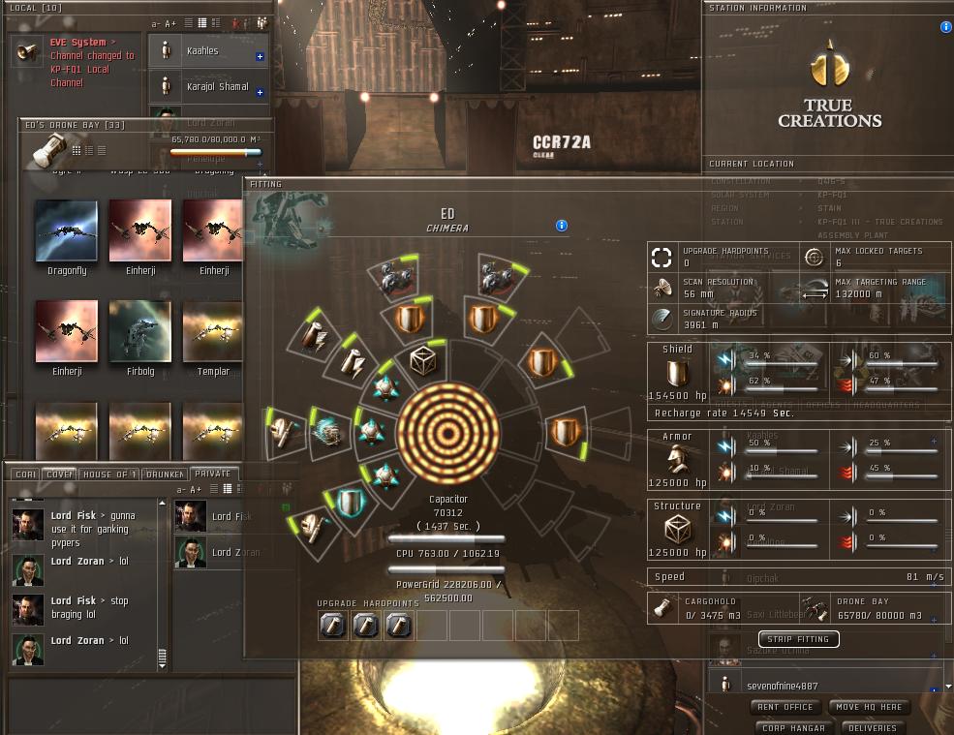
Task: Switch to the HOUSE OF chat tab
Action: coord(109,474)
